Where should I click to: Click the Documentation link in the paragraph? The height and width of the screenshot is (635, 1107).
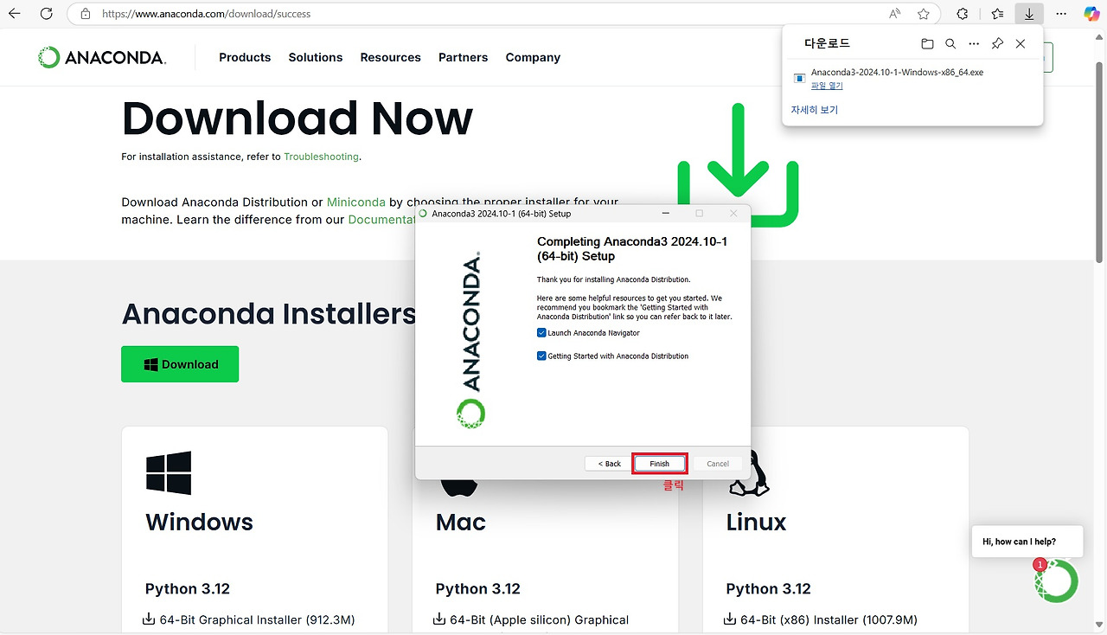pos(382,220)
